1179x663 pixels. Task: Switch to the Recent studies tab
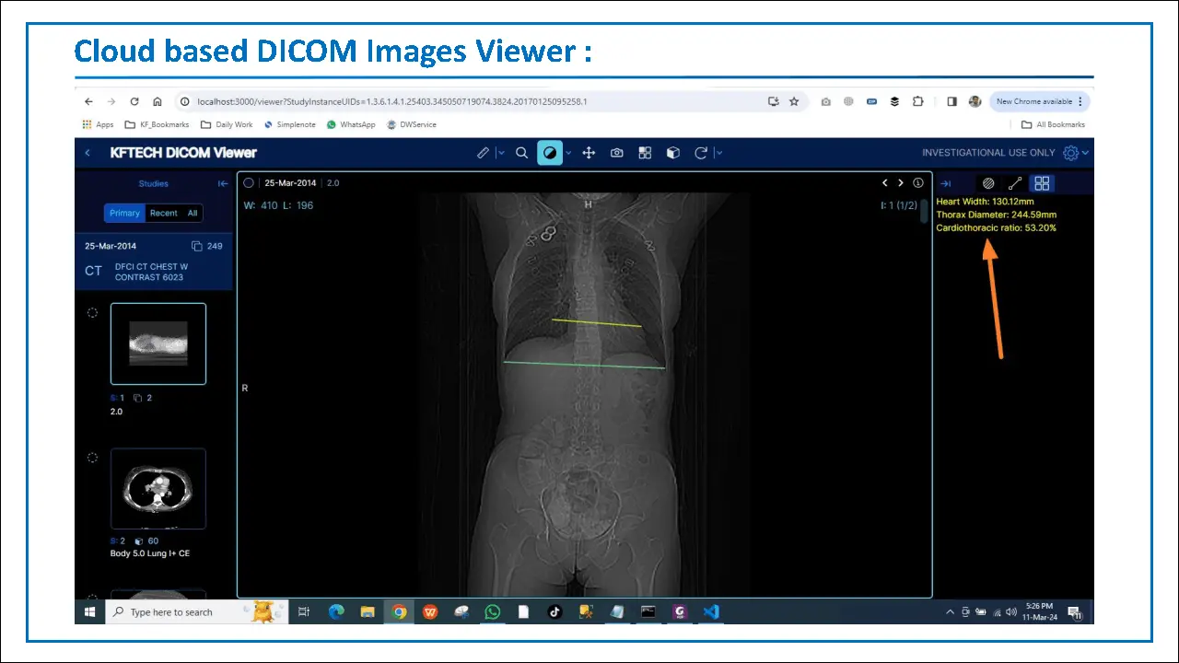[163, 213]
